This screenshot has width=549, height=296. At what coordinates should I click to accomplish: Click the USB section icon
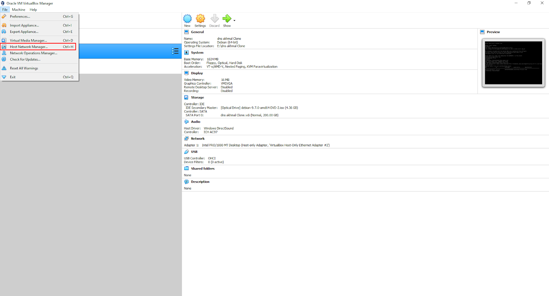(186, 152)
